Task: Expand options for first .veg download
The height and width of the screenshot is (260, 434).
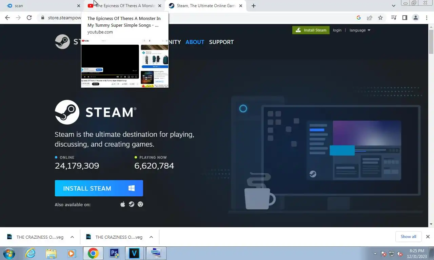Action: [x=72, y=237]
